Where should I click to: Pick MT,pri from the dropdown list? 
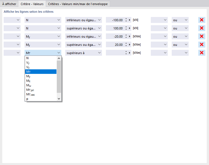[x=30, y=90]
